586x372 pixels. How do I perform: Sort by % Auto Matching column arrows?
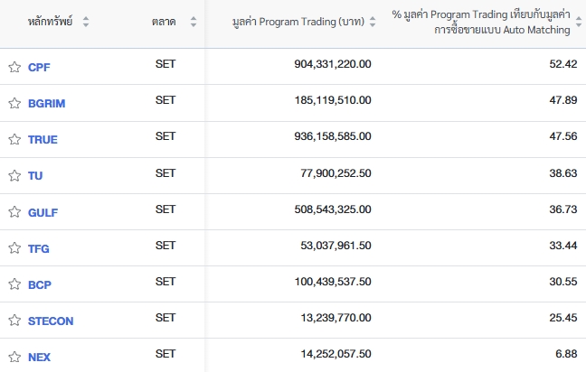coord(579,22)
